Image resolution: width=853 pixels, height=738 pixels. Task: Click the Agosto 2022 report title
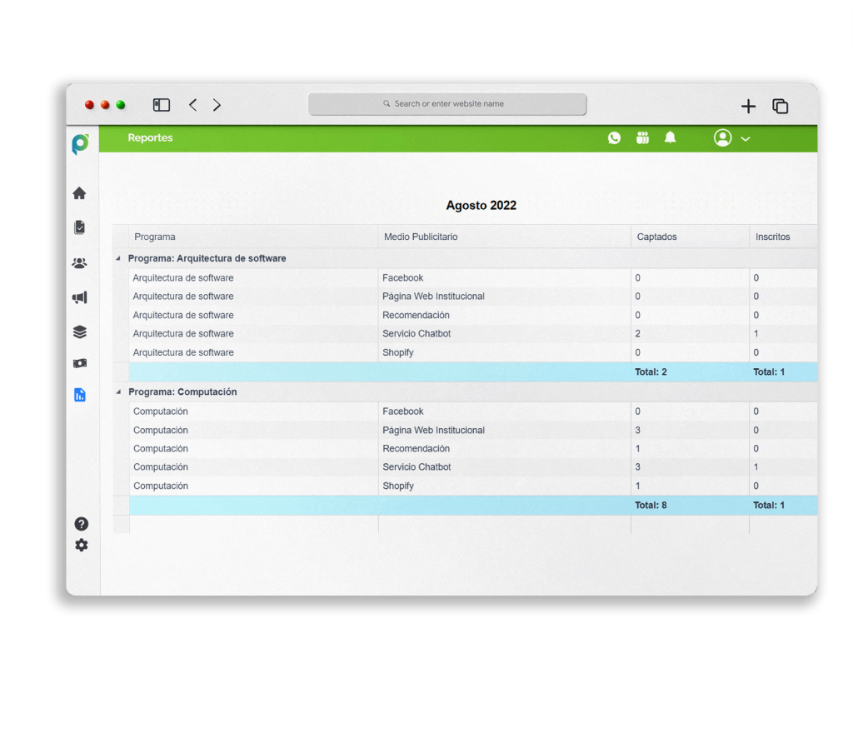pyautogui.click(x=481, y=205)
